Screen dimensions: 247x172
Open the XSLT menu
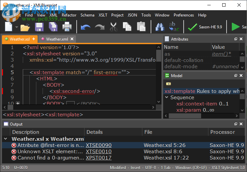[103, 15]
